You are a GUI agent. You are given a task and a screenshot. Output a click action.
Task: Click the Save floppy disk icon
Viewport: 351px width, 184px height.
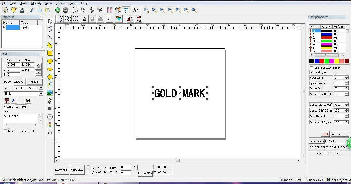coord(22,10)
